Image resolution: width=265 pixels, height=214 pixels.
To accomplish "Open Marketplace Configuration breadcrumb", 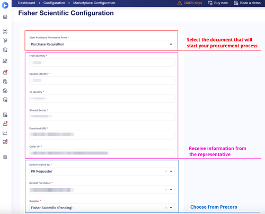I will 94,3.
